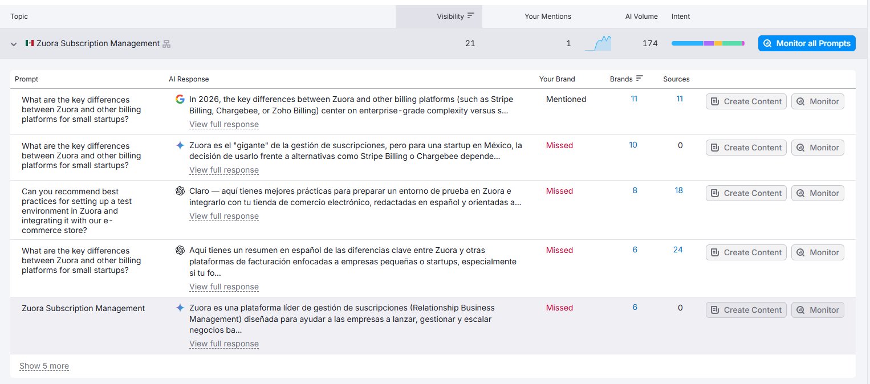Click the ChatGPT icon beside 'Aquí tienes' response
870x384 pixels.
[180, 250]
